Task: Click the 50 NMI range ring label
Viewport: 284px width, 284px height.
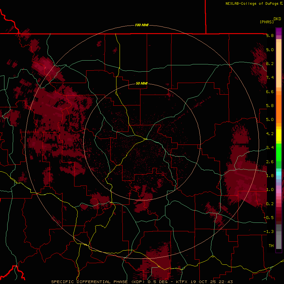Action: tap(142, 83)
